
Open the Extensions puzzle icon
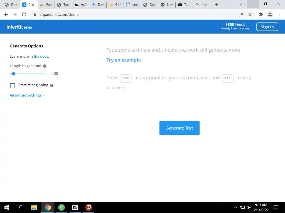(x=261, y=14)
